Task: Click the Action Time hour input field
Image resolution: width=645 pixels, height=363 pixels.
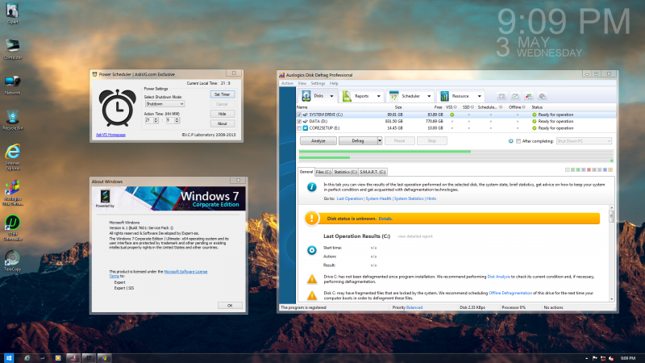Action: coord(149,120)
